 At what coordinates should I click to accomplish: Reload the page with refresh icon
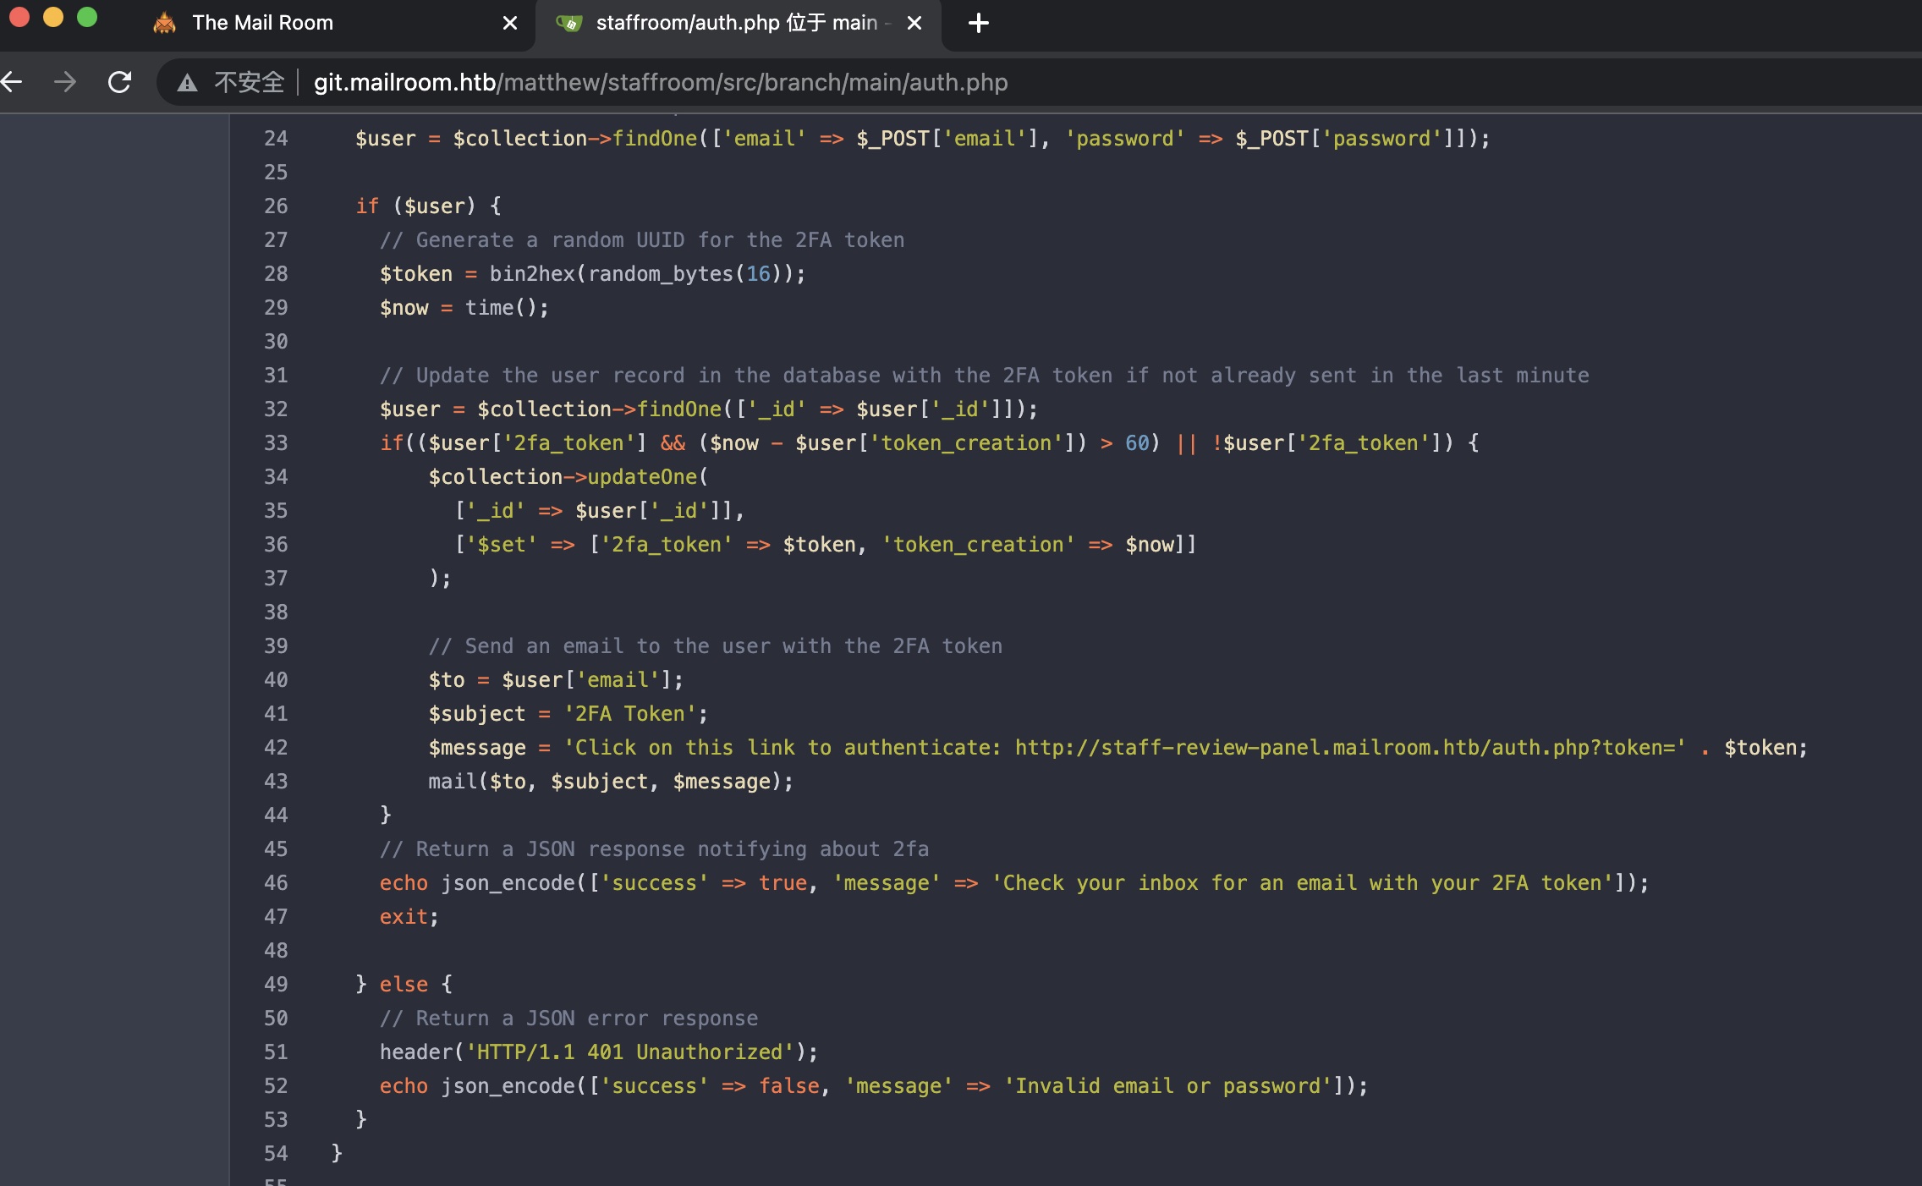tap(119, 82)
